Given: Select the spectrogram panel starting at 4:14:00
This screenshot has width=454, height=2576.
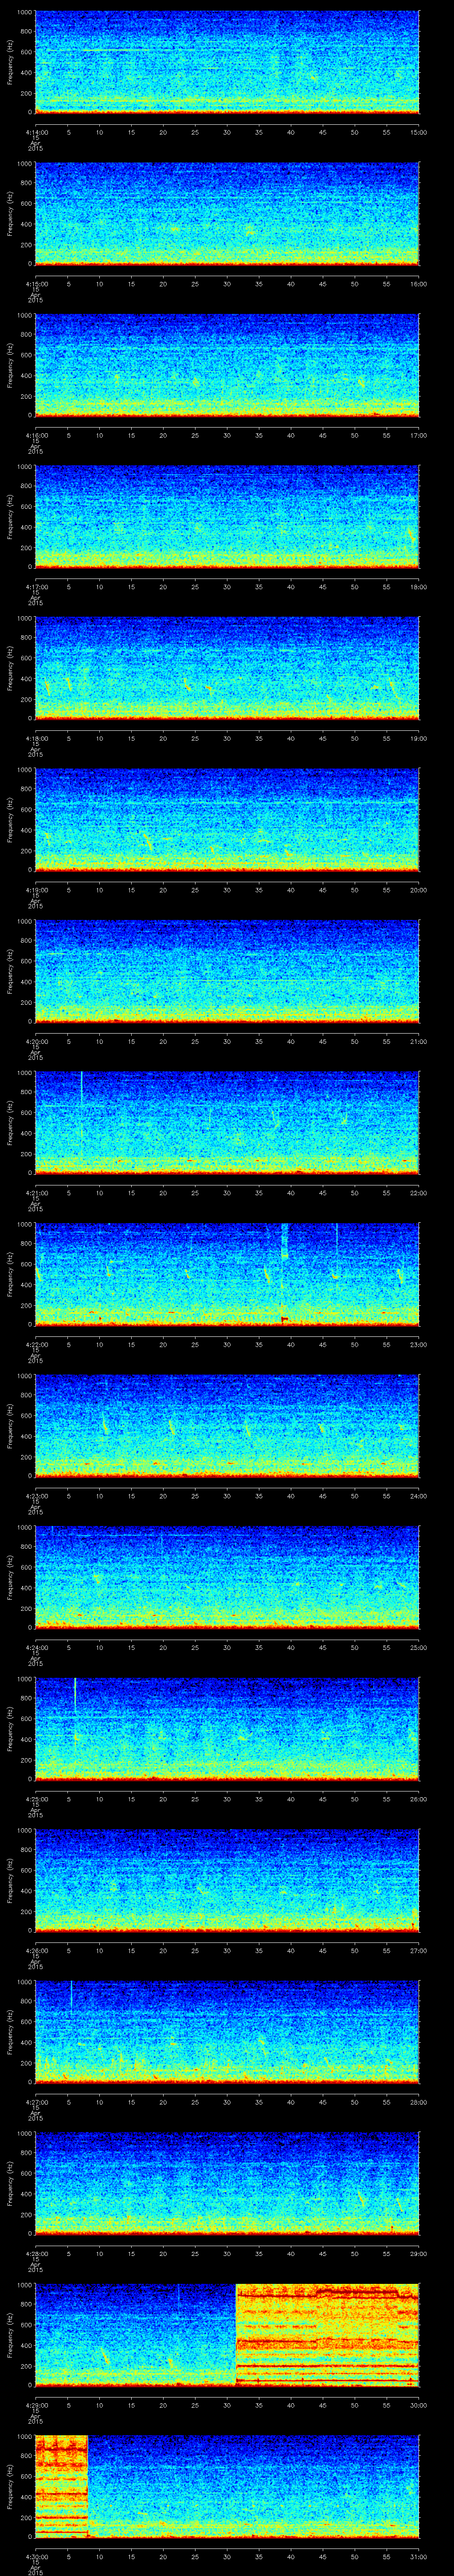Looking at the screenshot, I should coord(227,62).
